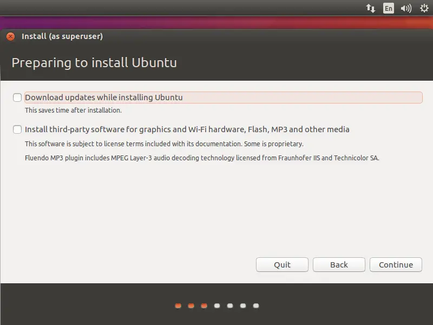The height and width of the screenshot is (325, 433).
Task: Click the Fluendo MP3 plugin notice text
Action: coord(202,158)
